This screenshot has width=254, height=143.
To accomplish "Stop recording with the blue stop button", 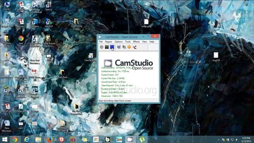I will point(112,47).
